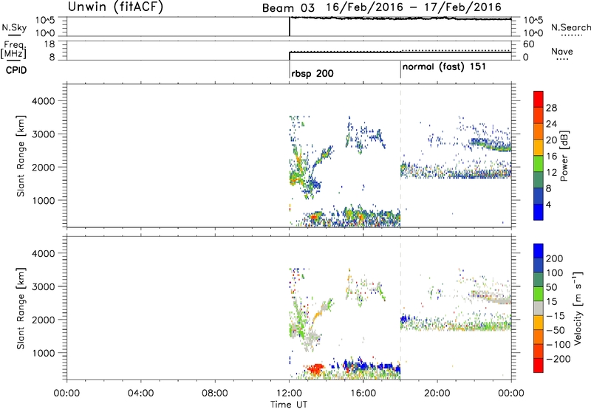591x409 pixels.
Task: Select the 'normal (fast) 151' CPID marker label
Action: click(444, 67)
